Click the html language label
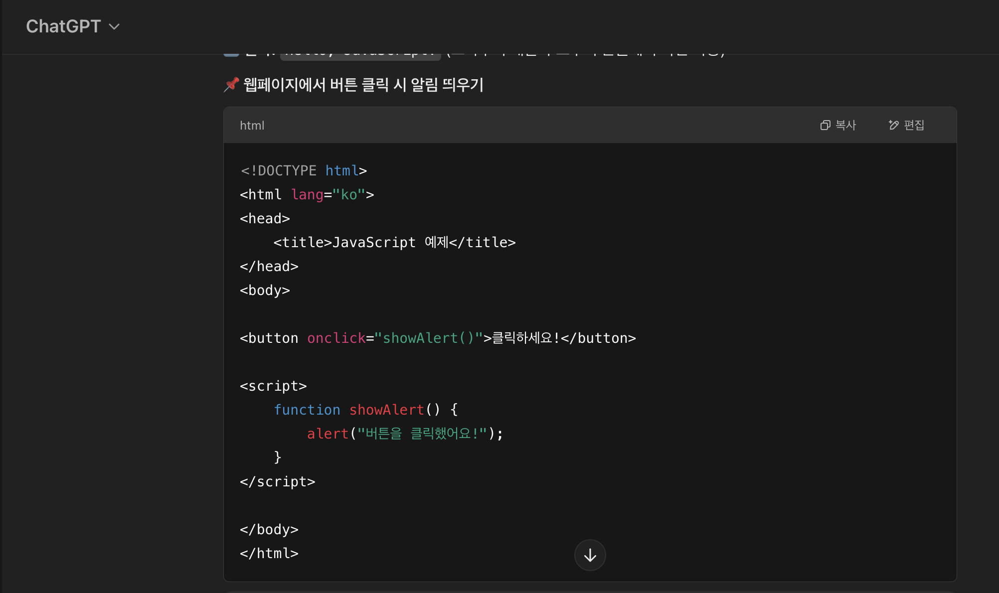Image resolution: width=999 pixels, height=593 pixels. tap(252, 126)
